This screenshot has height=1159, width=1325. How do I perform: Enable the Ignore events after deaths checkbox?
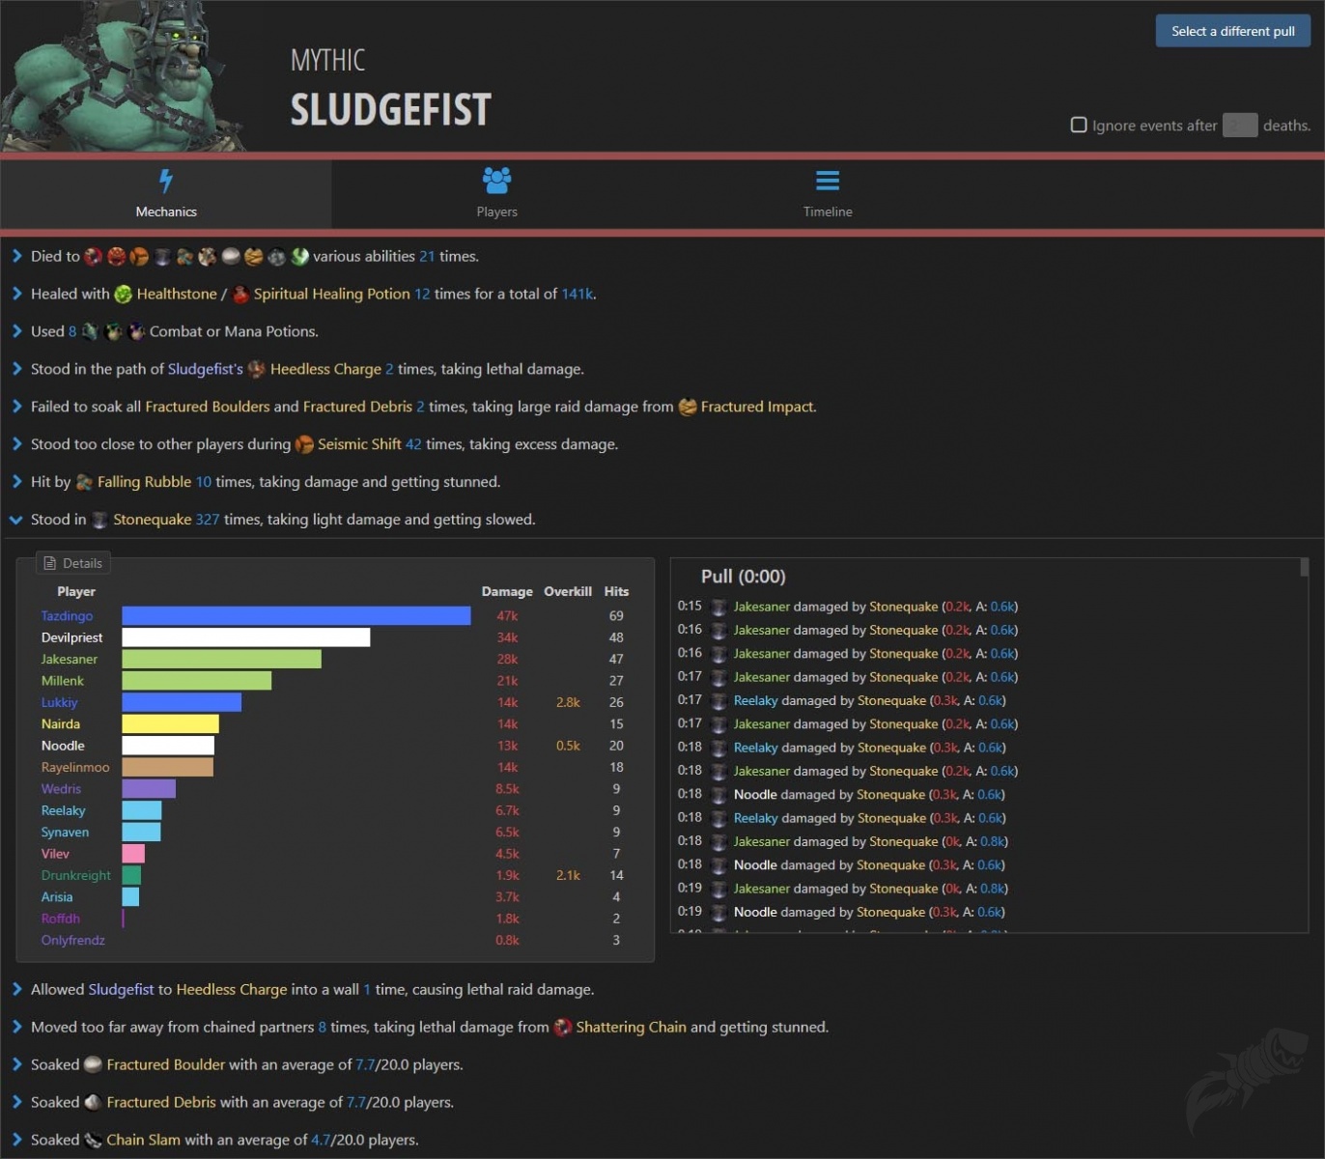(x=1079, y=125)
